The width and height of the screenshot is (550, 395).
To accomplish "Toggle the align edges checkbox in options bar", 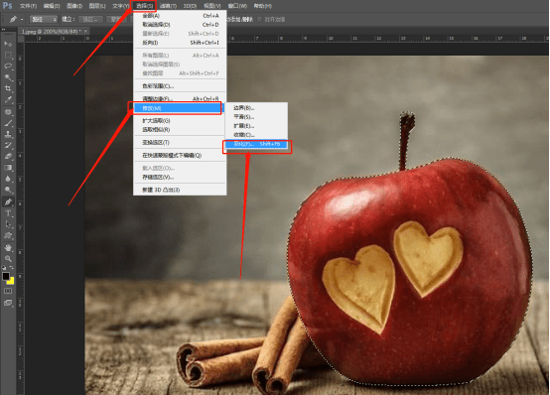I will click(259, 19).
